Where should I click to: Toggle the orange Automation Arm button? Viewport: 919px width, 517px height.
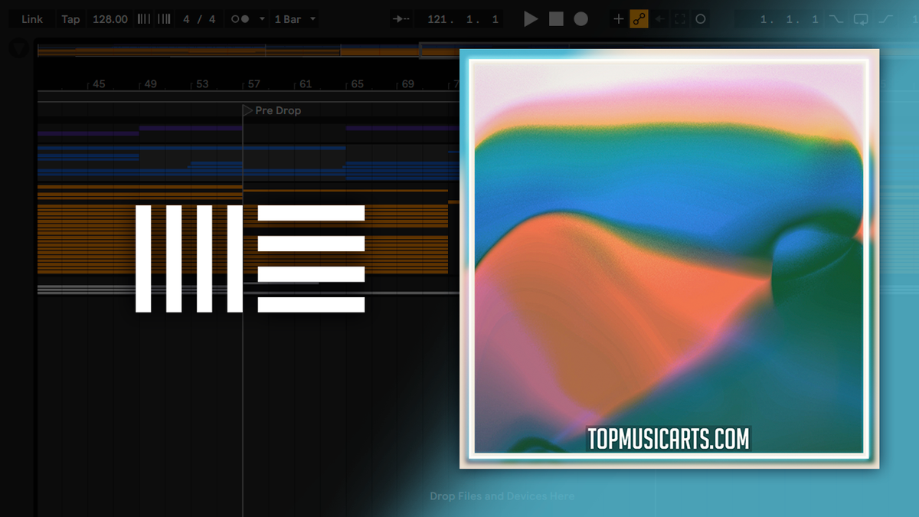point(639,19)
